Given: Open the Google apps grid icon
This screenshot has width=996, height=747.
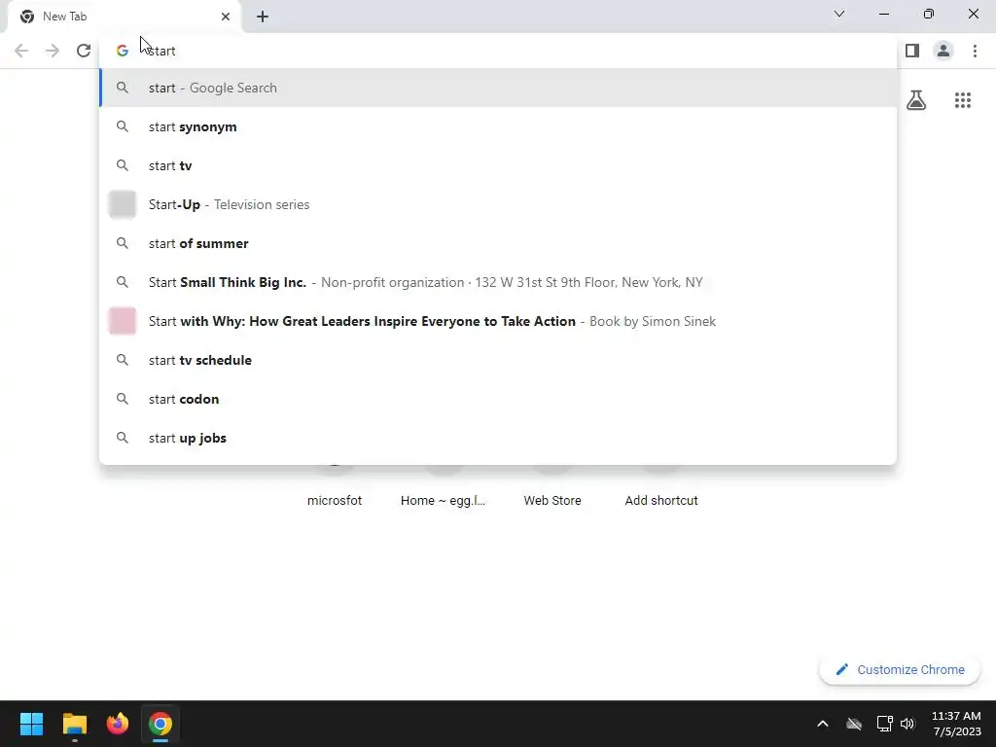Looking at the screenshot, I should click(962, 100).
